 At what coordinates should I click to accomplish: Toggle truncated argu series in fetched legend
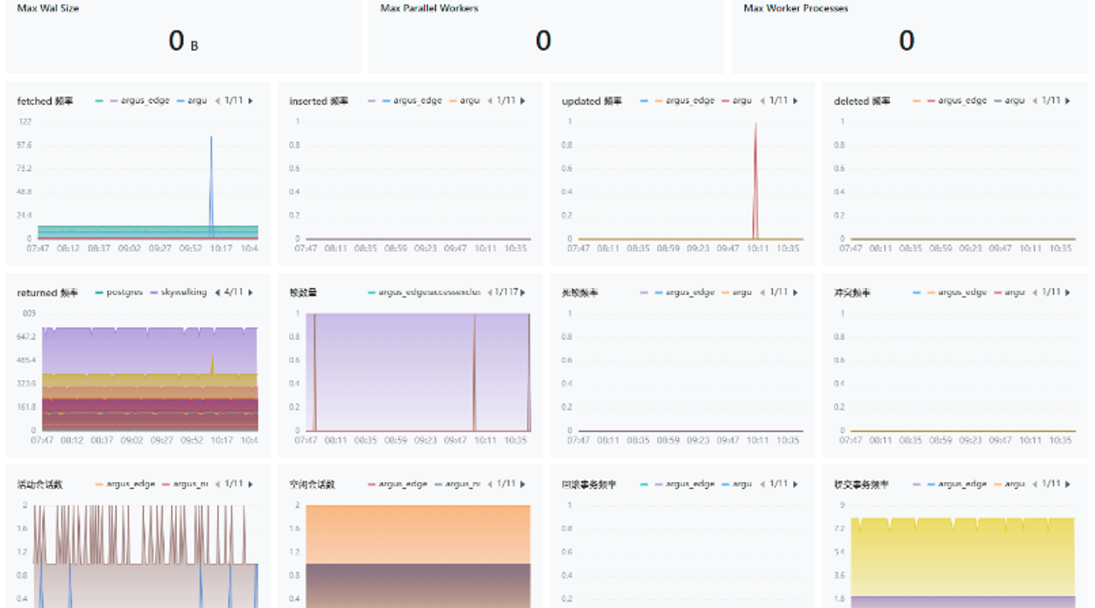tap(192, 101)
